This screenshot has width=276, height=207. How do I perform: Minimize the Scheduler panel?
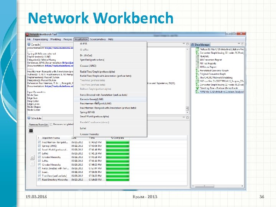click(184, 117)
